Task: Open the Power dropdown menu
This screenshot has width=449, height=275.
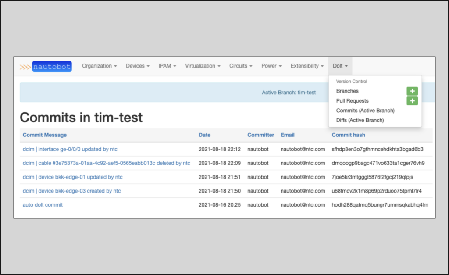Action: click(x=271, y=66)
